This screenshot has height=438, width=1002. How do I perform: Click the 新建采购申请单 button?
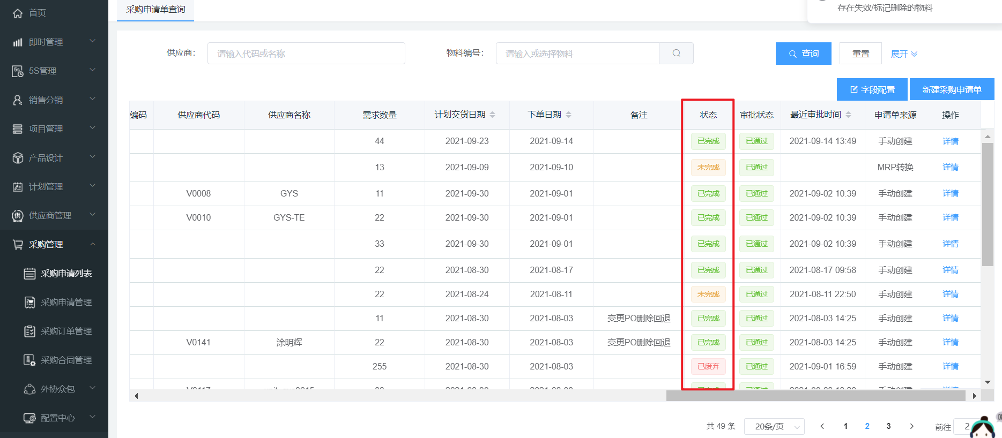(x=952, y=89)
